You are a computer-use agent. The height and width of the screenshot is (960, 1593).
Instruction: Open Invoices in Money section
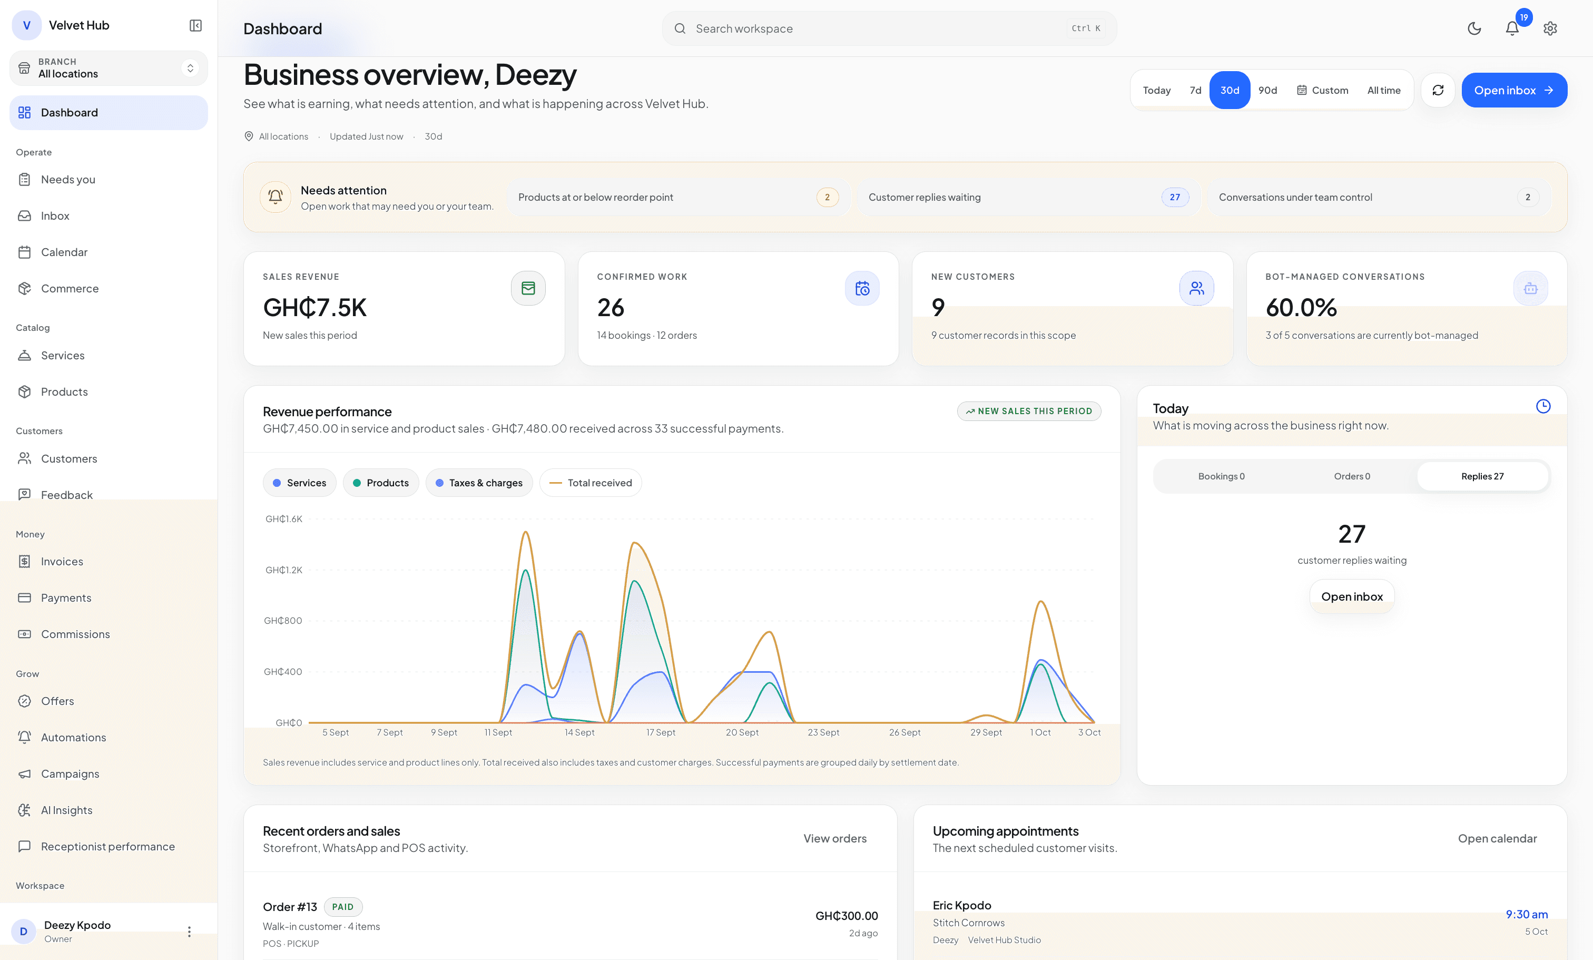pos(109,561)
